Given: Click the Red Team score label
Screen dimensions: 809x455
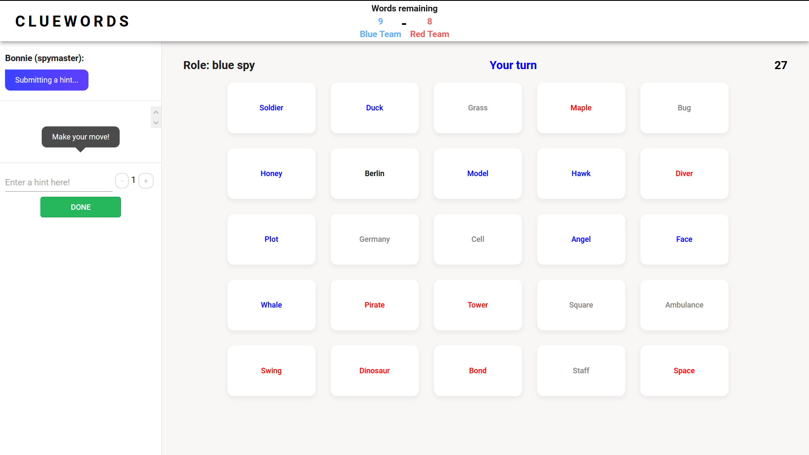Looking at the screenshot, I should [x=429, y=34].
